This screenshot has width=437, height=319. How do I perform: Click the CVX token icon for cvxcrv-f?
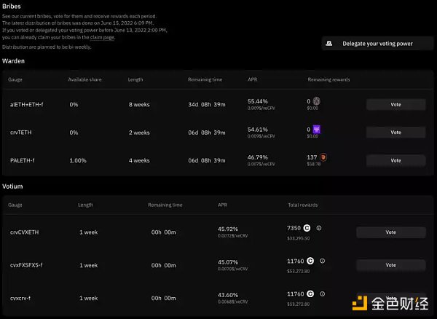tap(311, 294)
